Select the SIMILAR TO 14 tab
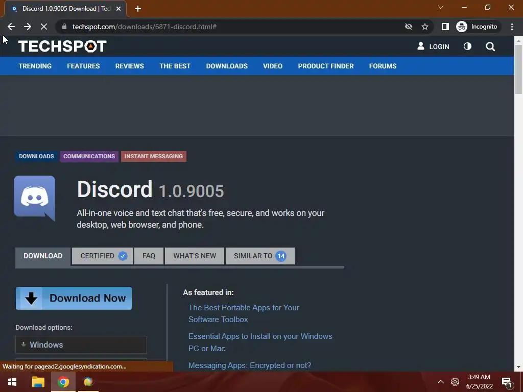 click(x=260, y=256)
